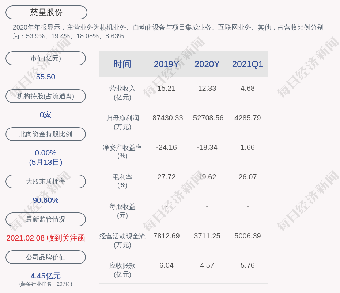
Task: Click the 2020年年报显示 description paragraph
Action: pos(168,32)
